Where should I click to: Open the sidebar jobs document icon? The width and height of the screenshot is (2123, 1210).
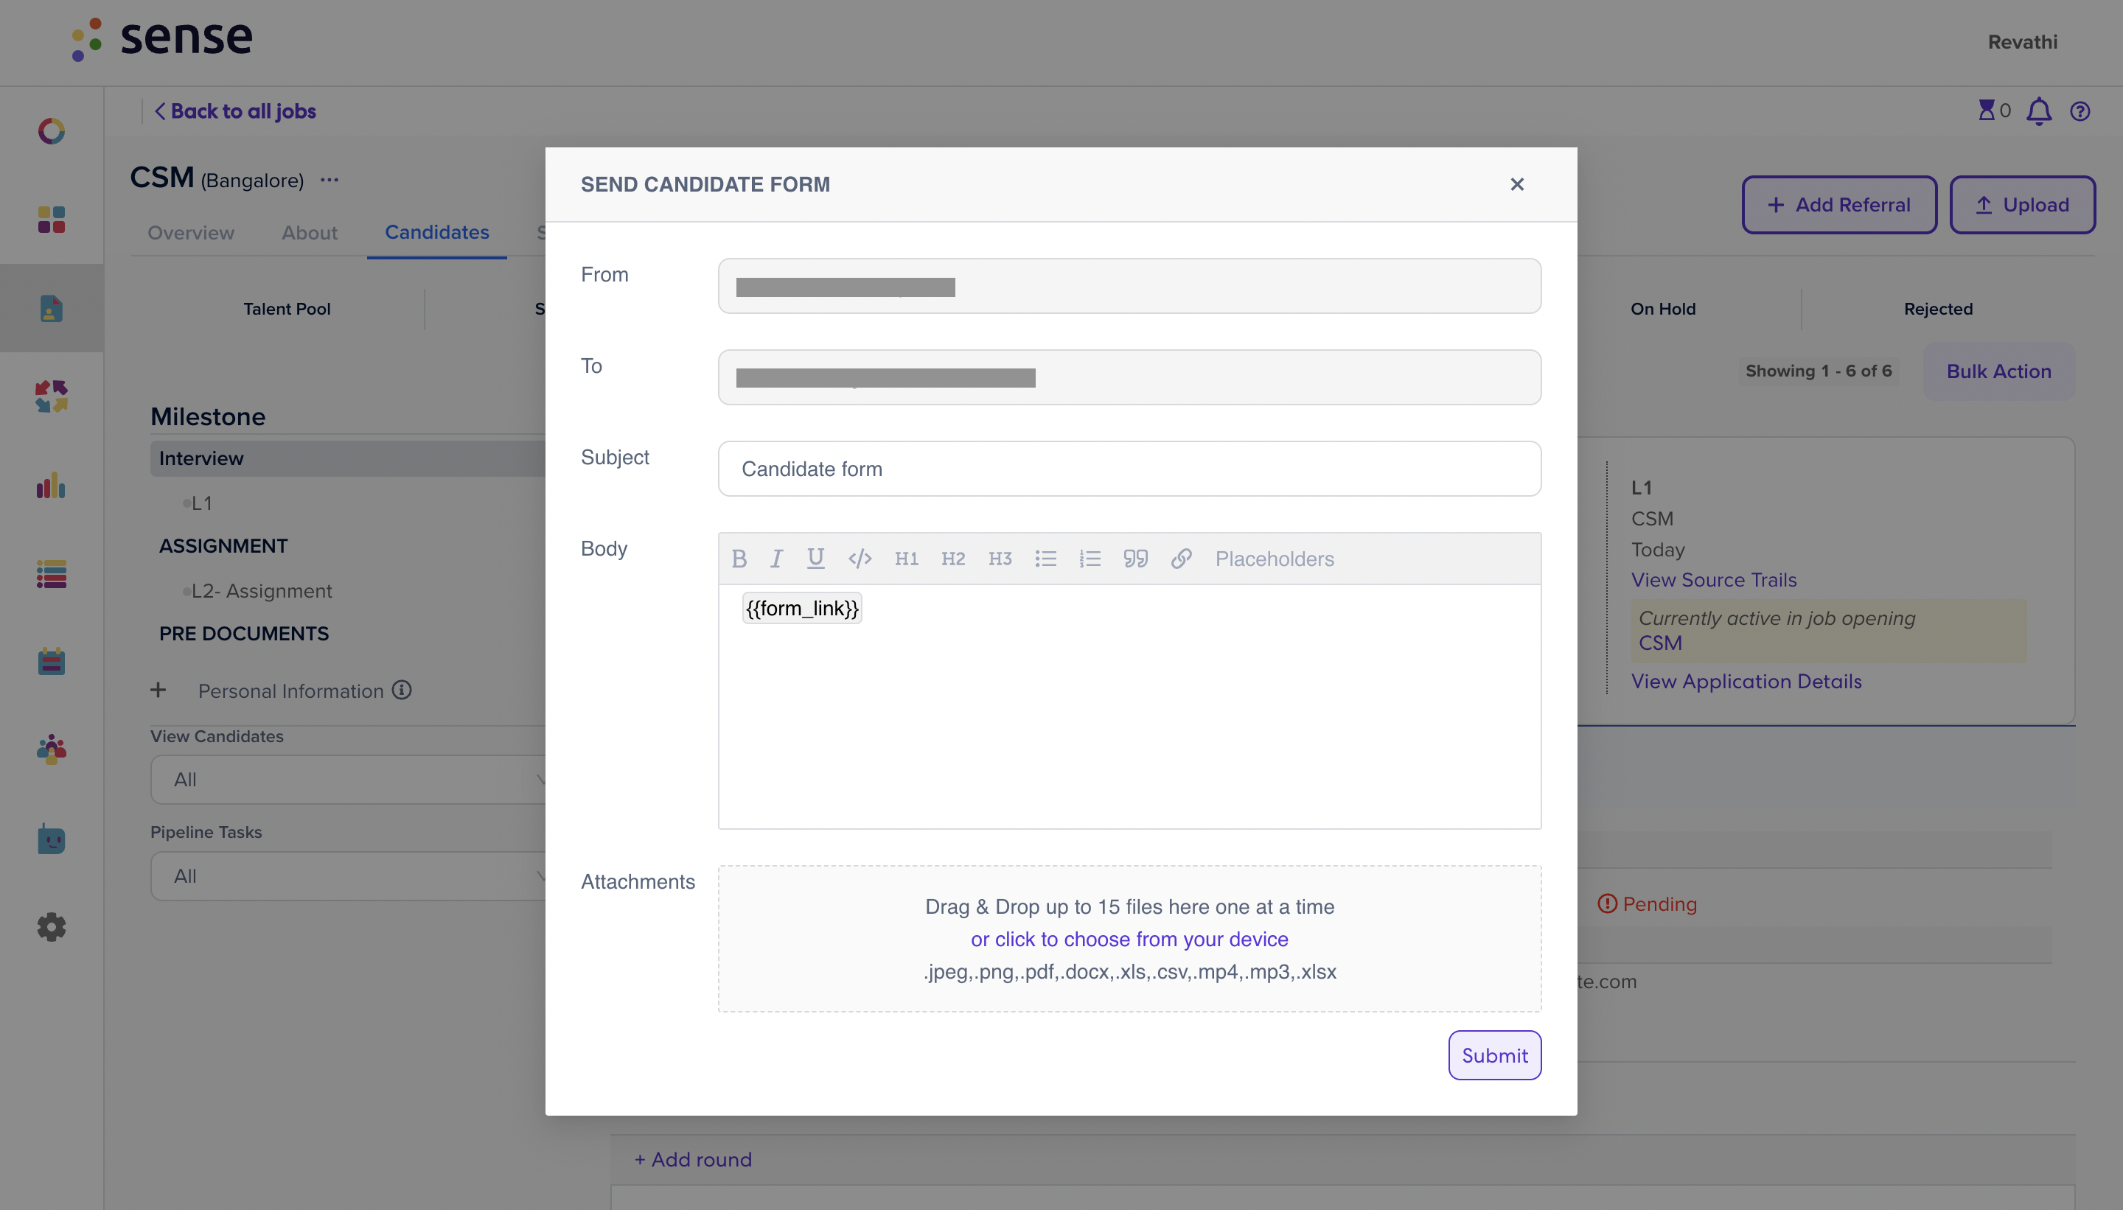tap(52, 308)
